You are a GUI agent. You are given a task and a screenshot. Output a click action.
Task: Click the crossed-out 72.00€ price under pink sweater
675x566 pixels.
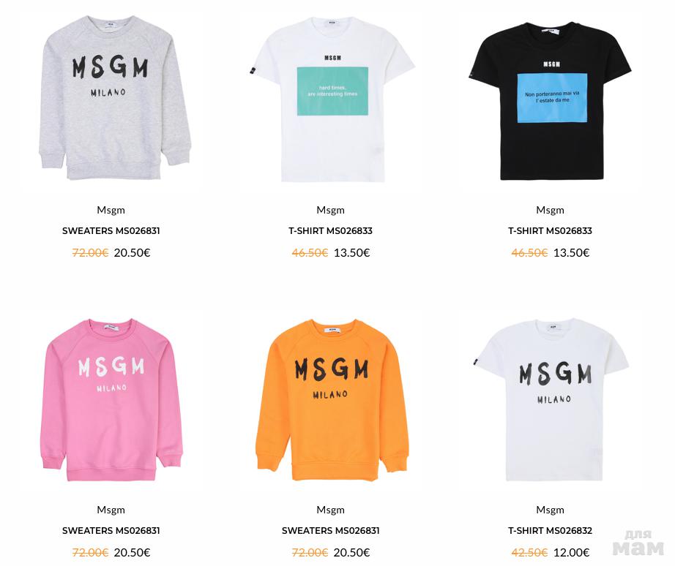point(90,553)
